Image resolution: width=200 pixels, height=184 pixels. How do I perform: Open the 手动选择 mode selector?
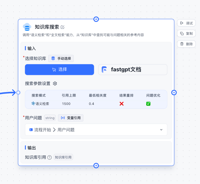pyautogui.click(x=61, y=59)
